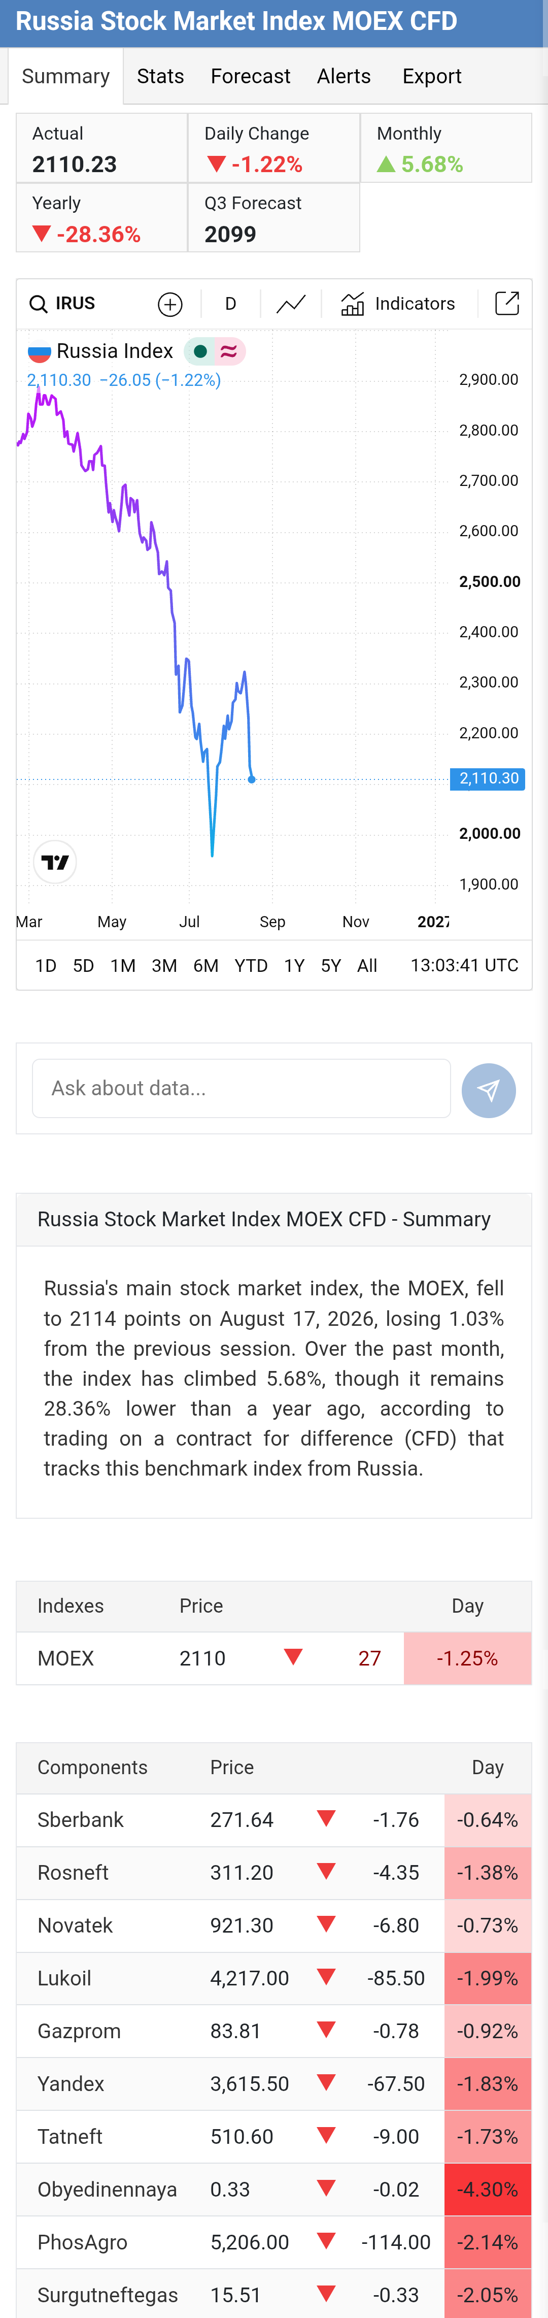Click the Ask about data input field
The image size is (548, 2318).
pos(241,1088)
